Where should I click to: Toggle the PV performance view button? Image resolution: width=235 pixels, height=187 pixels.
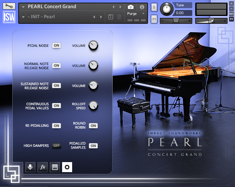231,19
